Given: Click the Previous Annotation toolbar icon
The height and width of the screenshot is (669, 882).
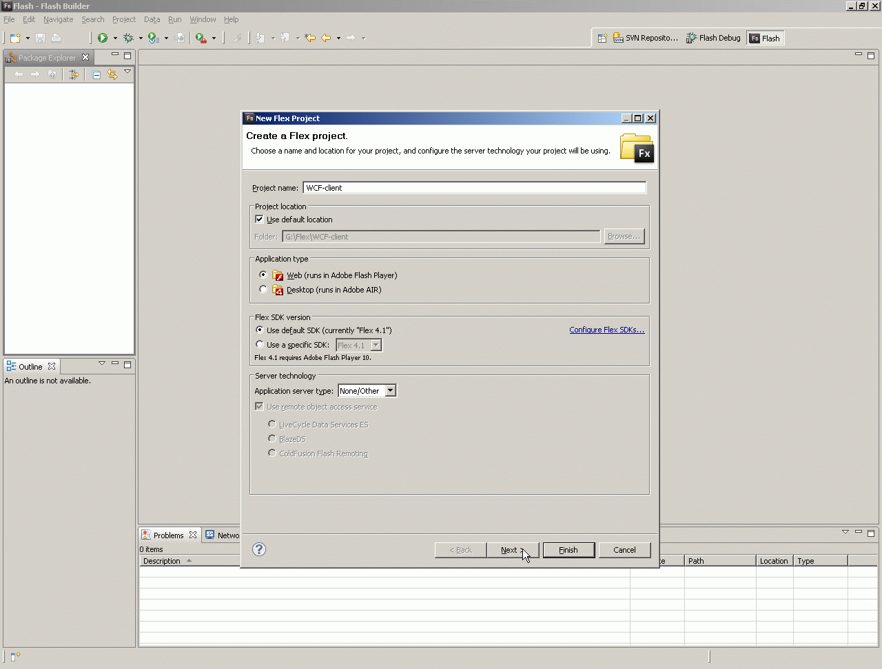Looking at the screenshot, I should (x=285, y=38).
